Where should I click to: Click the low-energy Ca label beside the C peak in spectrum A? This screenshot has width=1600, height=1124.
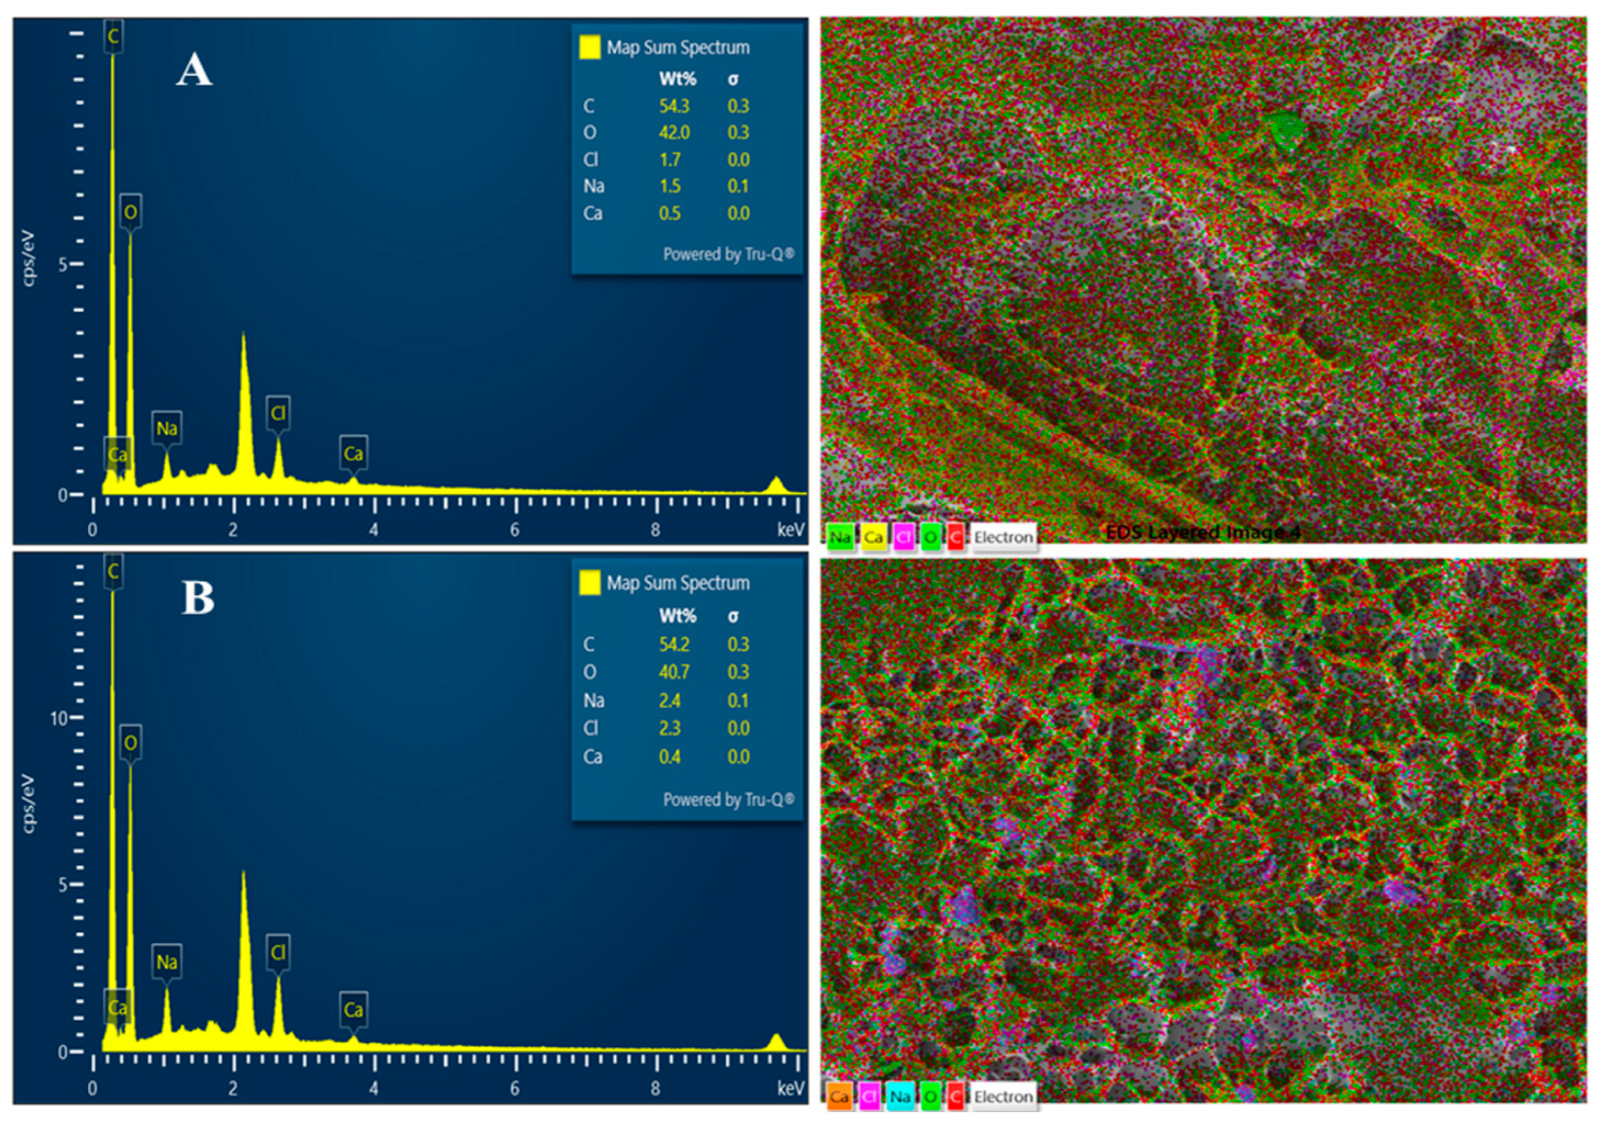click(118, 455)
